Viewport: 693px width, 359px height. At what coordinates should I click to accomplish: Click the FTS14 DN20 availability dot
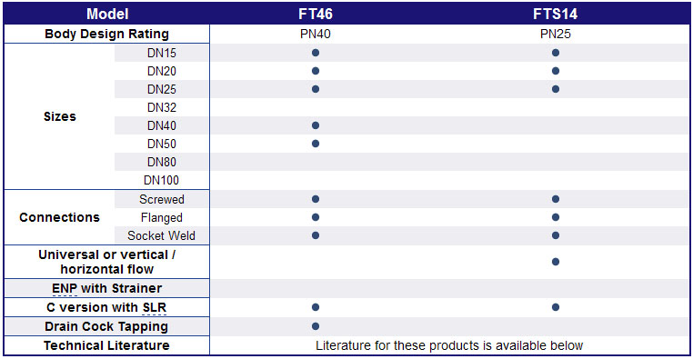[x=556, y=71]
